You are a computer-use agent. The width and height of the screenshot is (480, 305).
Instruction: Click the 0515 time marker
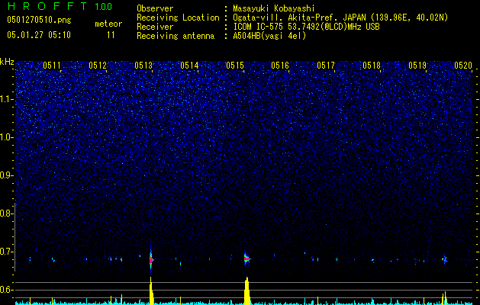(235, 66)
